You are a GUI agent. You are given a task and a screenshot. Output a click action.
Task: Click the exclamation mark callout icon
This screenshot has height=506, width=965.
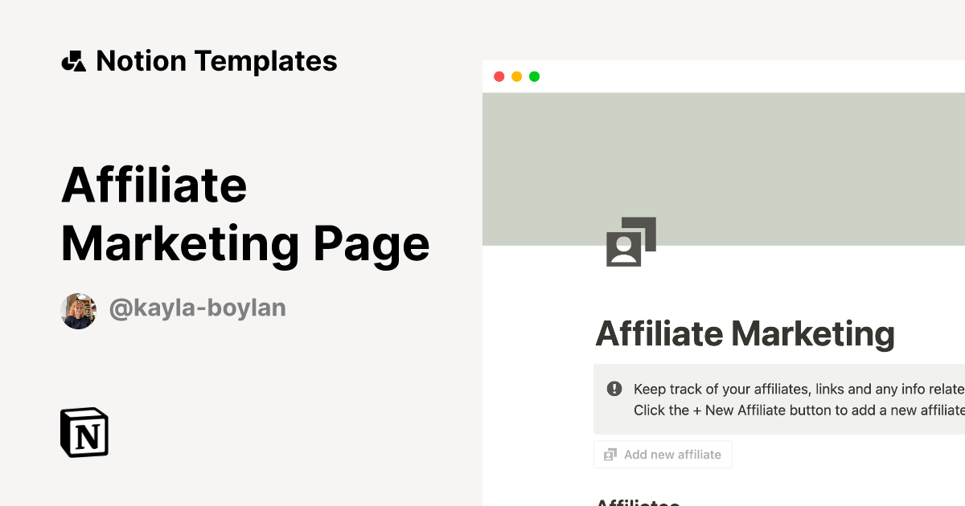coord(614,390)
